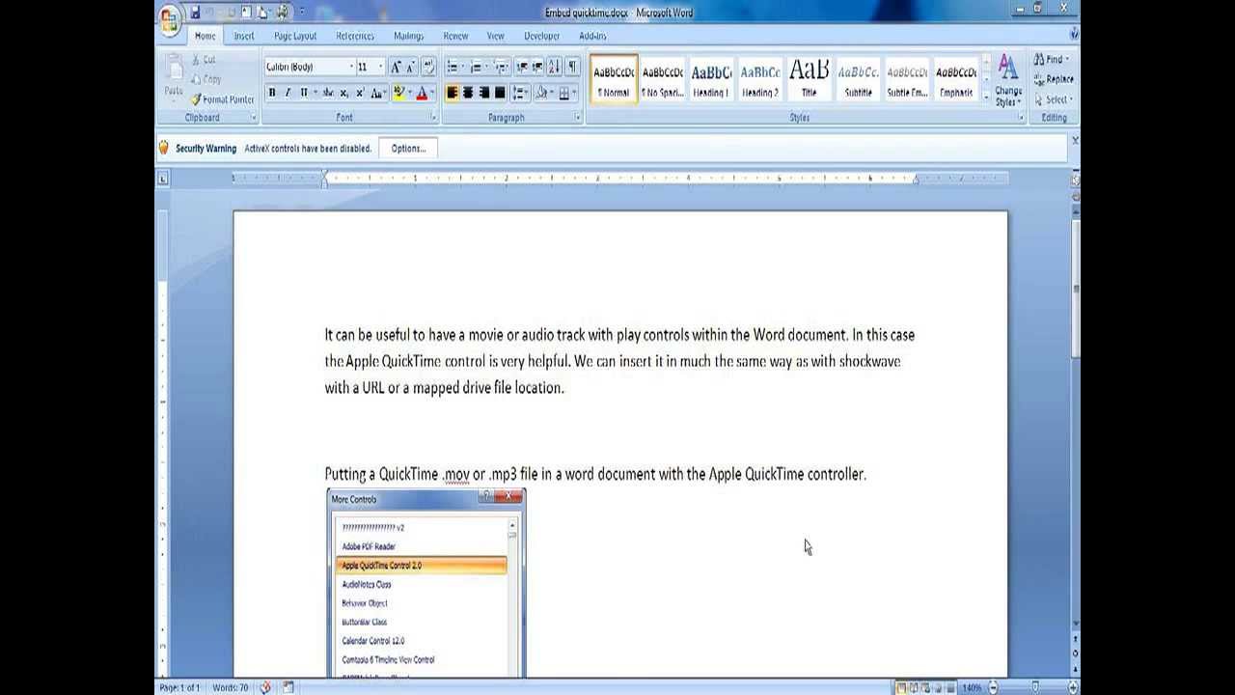The height and width of the screenshot is (695, 1235).
Task: Justify the paragraph text
Action: pos(499,93)
